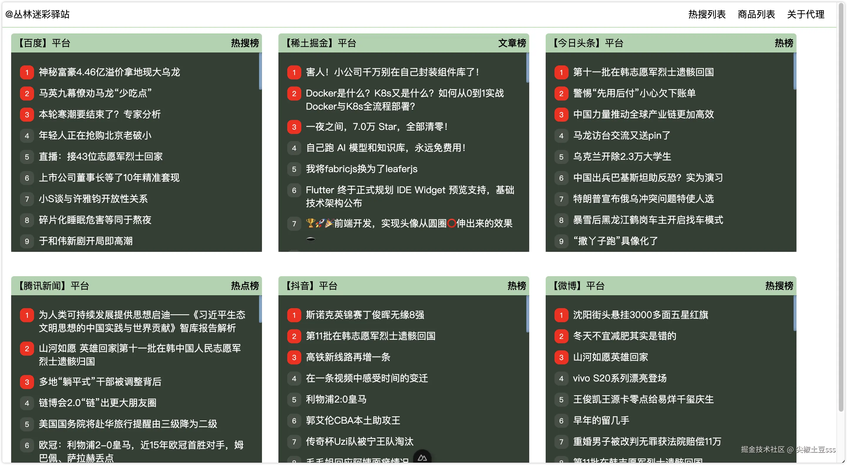Select 高铁新线路再增一条
This screenshot has height=465, width=847.
pyautogui.click(x=348, y=357)
